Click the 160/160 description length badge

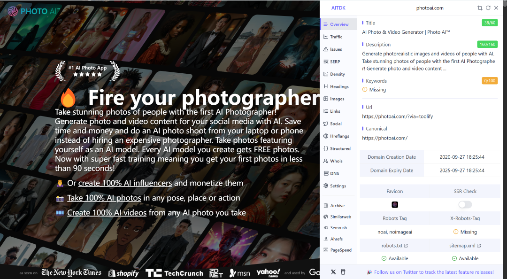click(487, 44)
